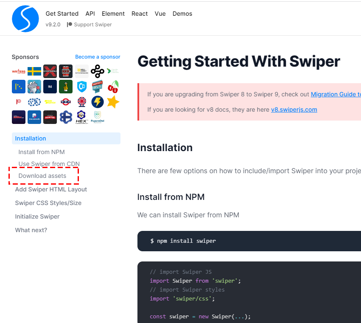361x323 pixels.
Task: Open the small red flag sponsor icon
Action: tap(19, 102)
